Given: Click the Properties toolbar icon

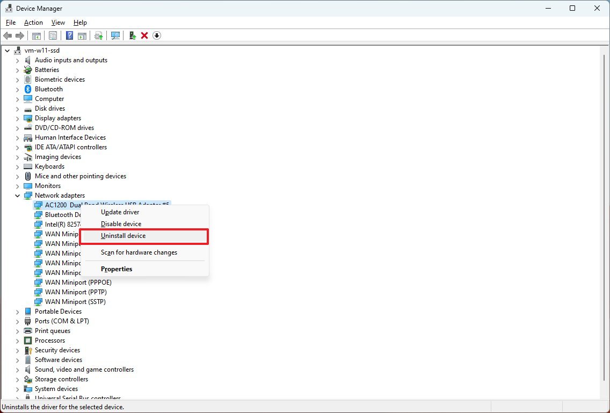Looking at the screenshot, I should coord(53,35).
